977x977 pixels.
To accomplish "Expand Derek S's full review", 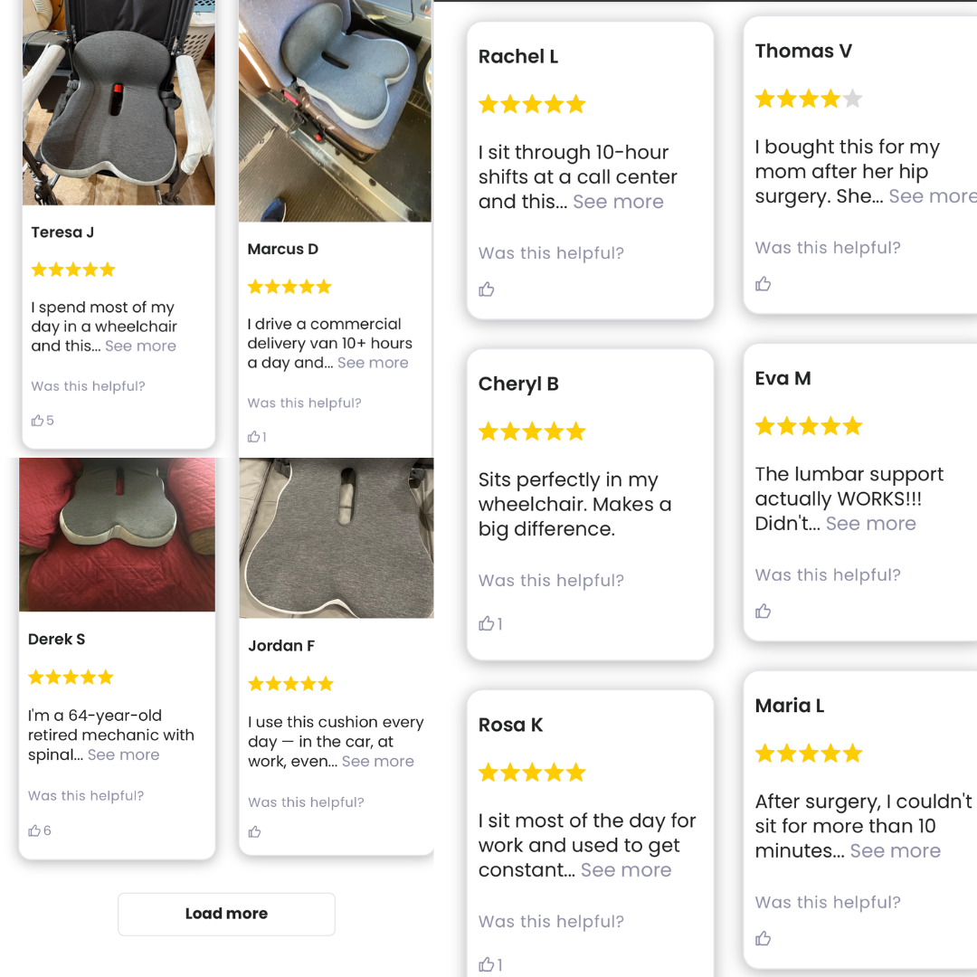I will [x=123, y=755].
